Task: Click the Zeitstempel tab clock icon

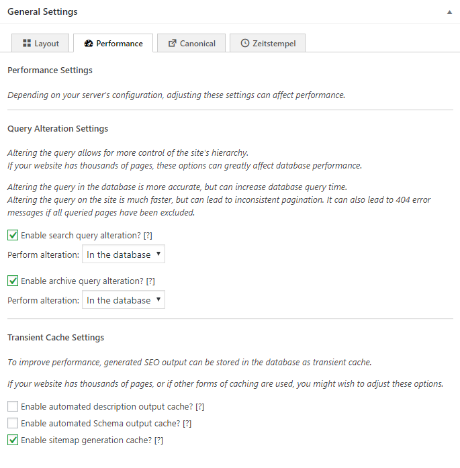Action: [245, 43]
